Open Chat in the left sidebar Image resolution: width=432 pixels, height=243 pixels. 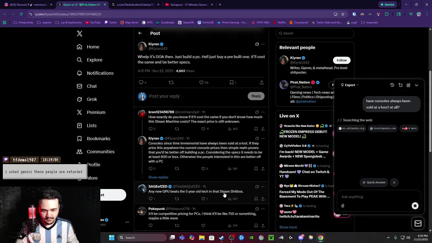[87, 86]
